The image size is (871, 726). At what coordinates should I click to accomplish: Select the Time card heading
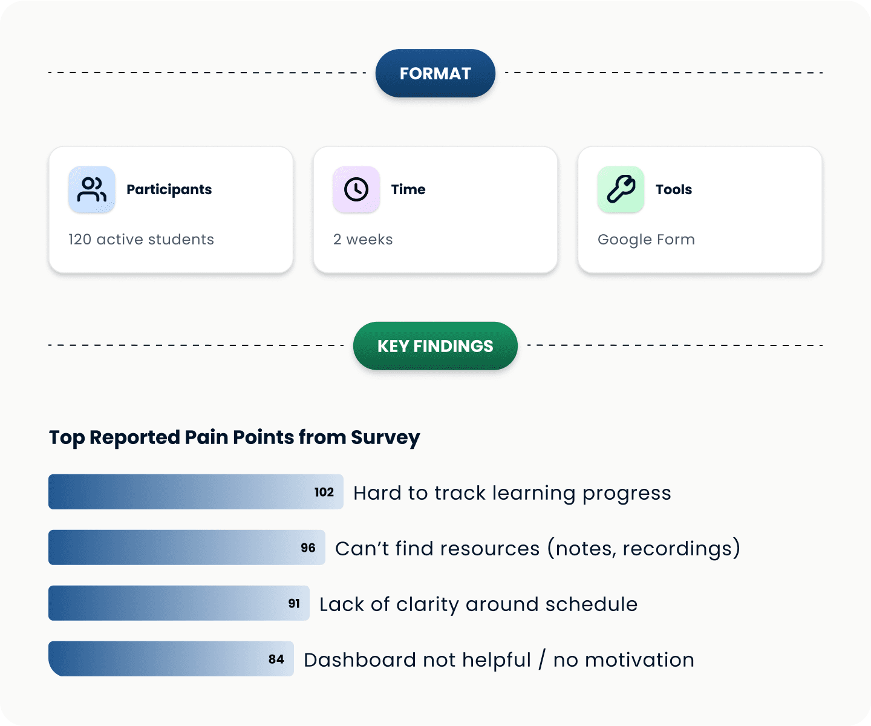408,189
